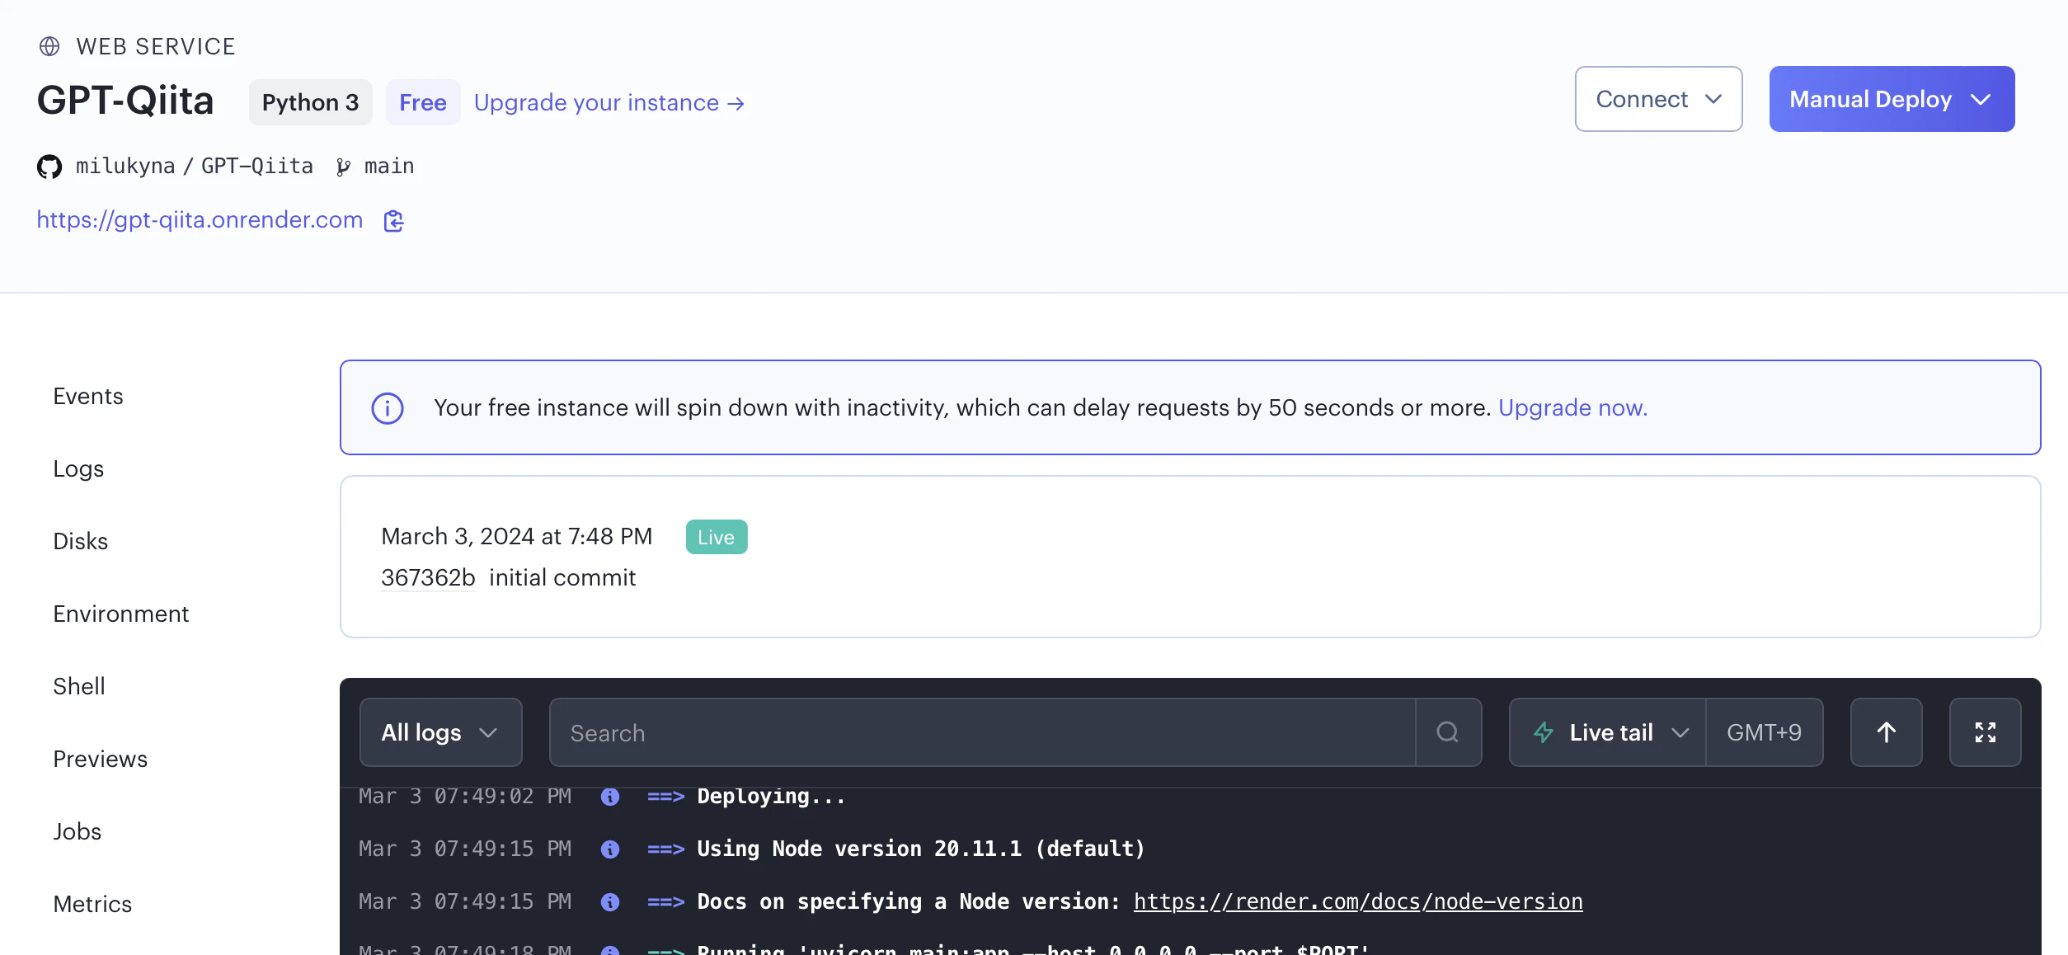The height and width of the screenshot is (955, 2068).
Task: Open the Shell sidebar section
Action: [x=79, y=687]
